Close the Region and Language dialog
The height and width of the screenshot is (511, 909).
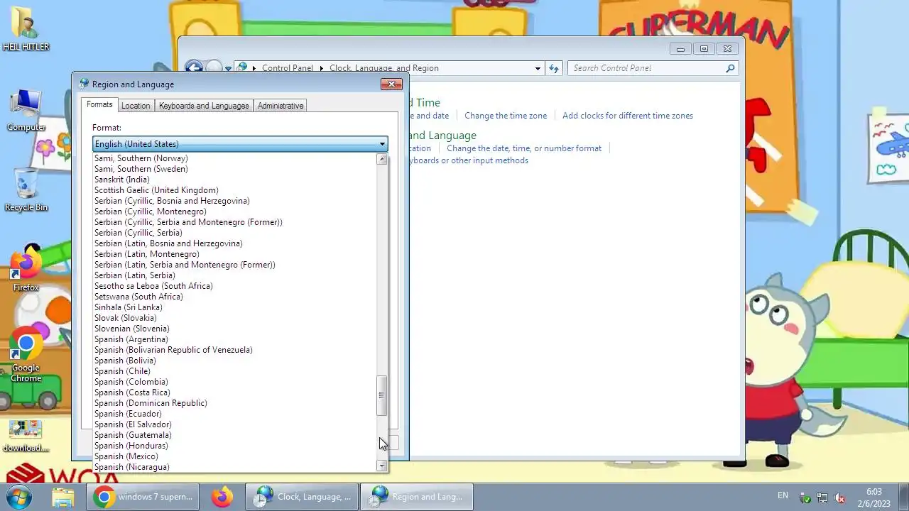[x=391, y=84]
